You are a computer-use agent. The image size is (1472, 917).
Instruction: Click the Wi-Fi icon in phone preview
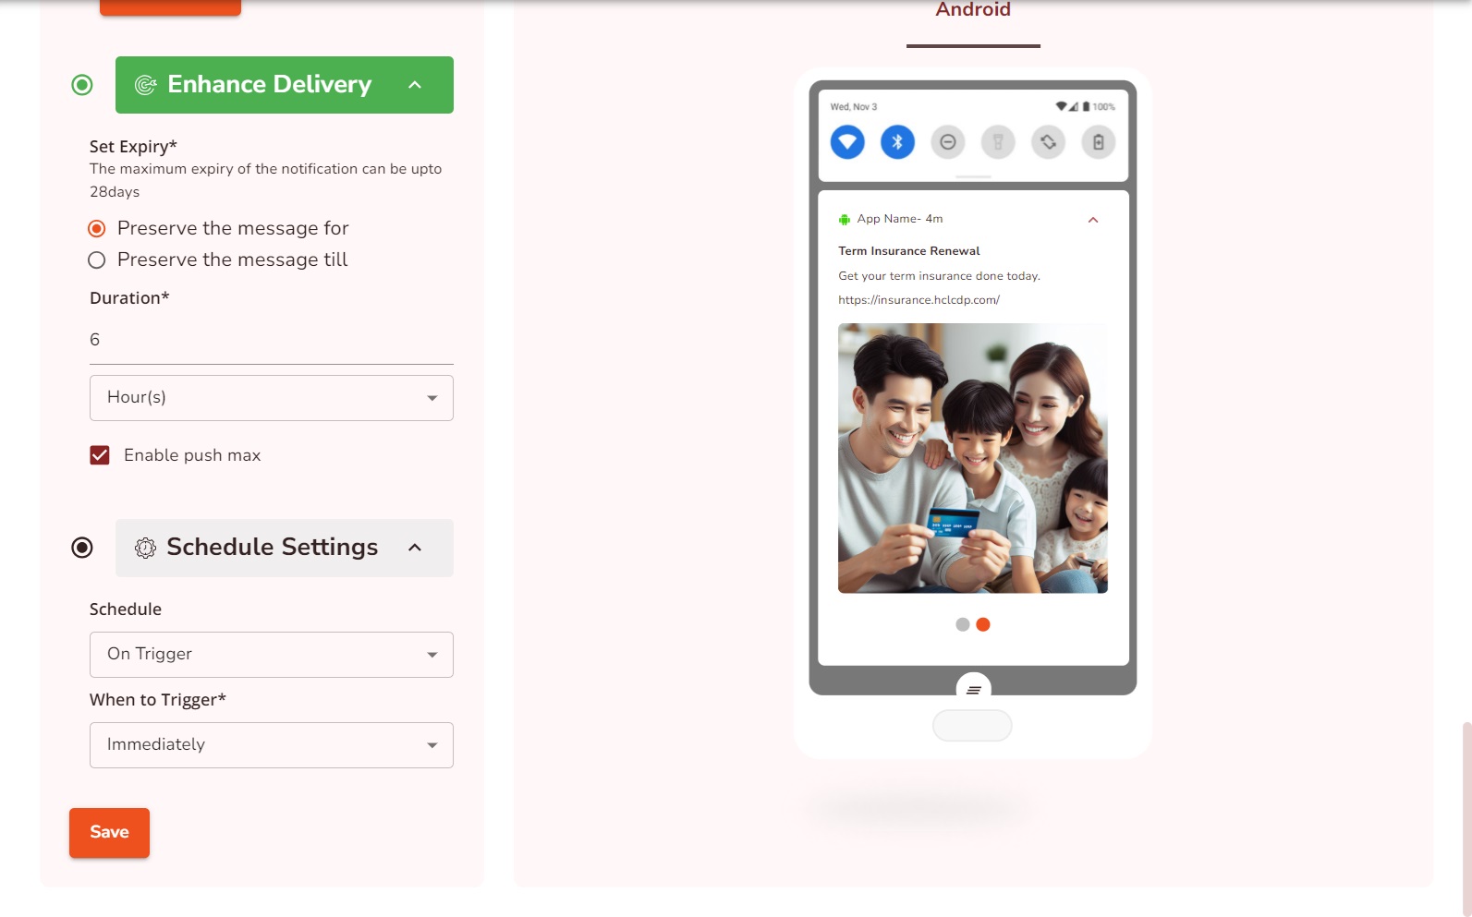click(847, 142)
